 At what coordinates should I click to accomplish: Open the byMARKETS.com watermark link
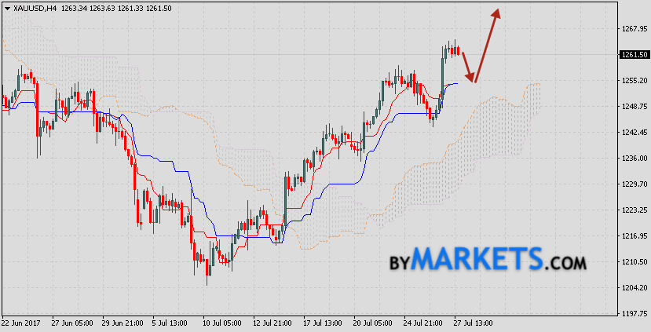488,259
